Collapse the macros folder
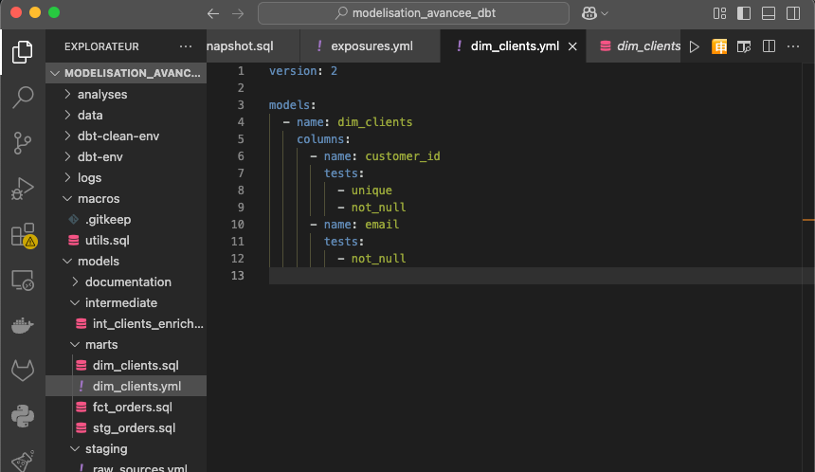 [x=126, y=199]
